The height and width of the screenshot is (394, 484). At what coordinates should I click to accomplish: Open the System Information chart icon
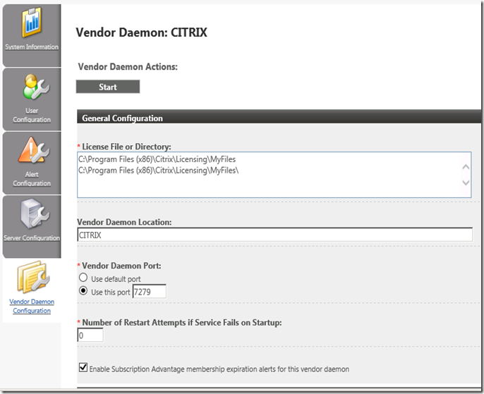[32, 22]
